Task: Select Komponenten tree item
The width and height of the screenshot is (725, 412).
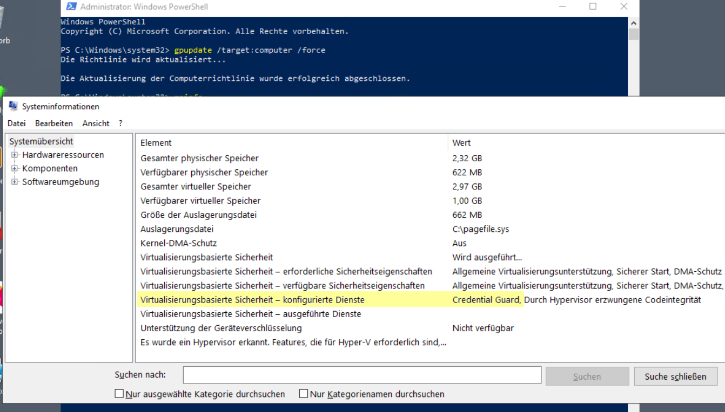Action: point(50,168)
